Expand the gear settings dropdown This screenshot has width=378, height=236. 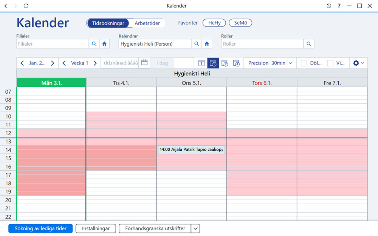(x=358, y=63)
